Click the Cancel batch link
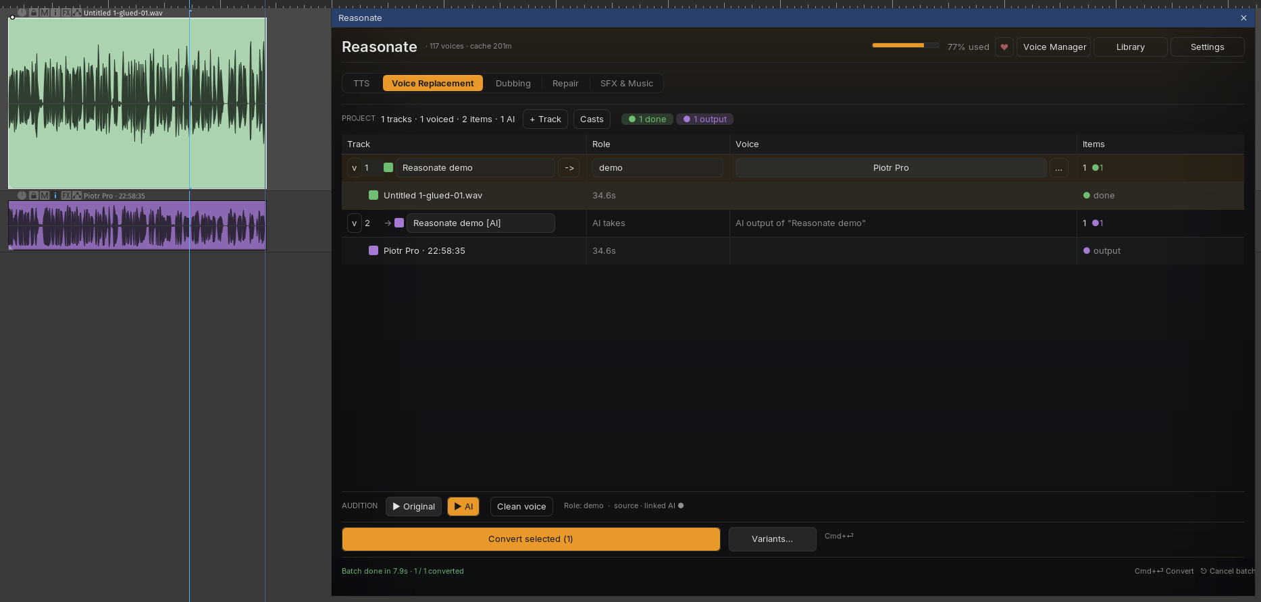1261x602 pixels. [1227, 571]
